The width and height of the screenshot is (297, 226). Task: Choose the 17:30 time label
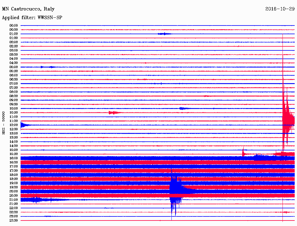click(14, 171)
